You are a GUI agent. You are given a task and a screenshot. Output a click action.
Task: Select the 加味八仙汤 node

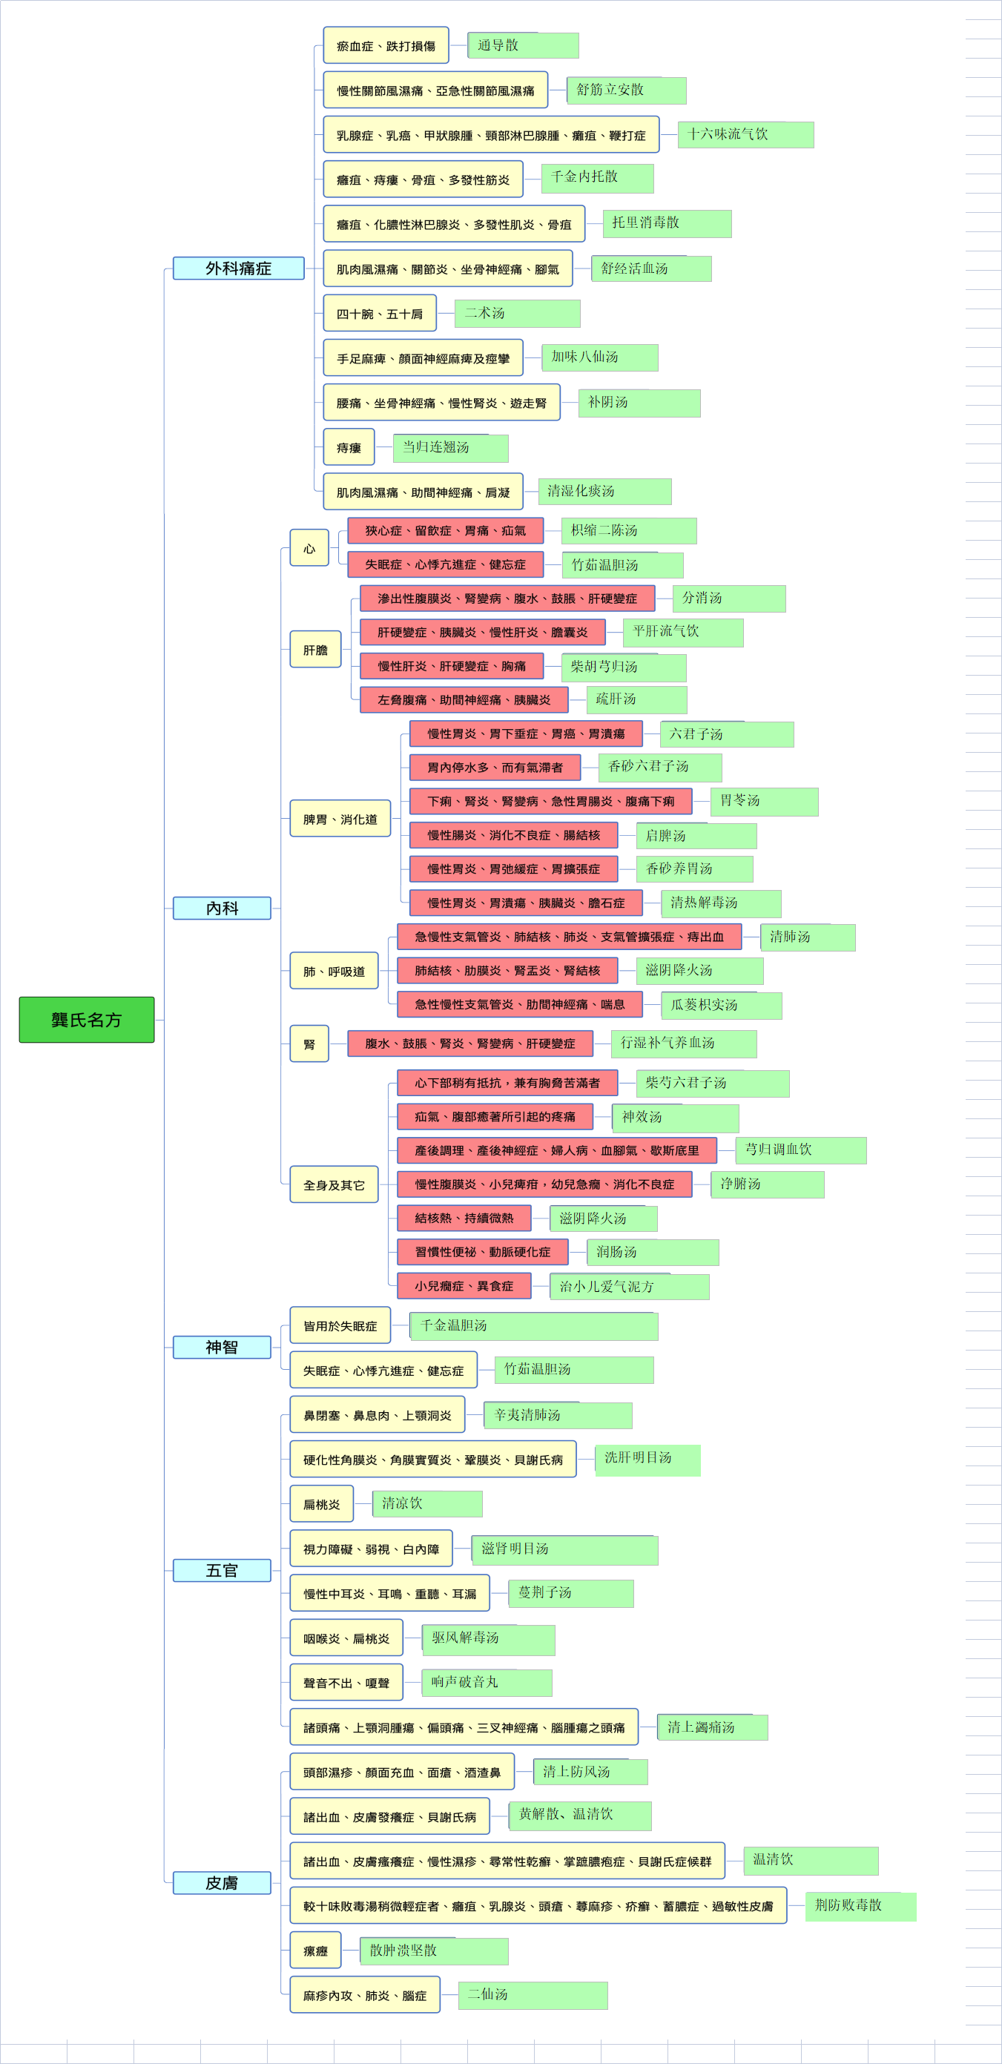[x=600, y=357]
